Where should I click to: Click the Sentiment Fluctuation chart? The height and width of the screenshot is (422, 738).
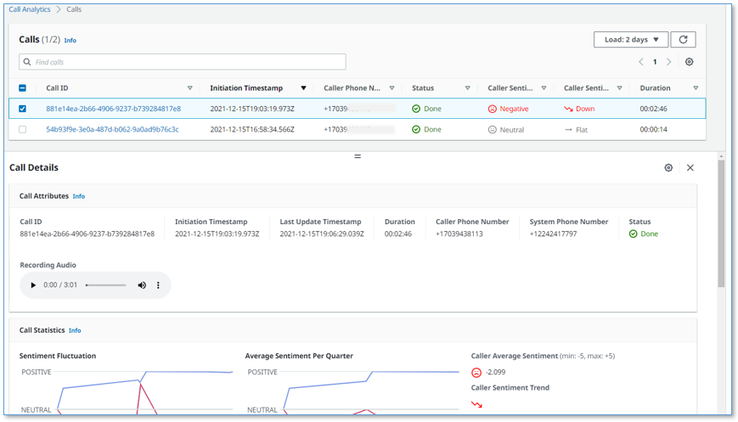[x=127, y=391]
